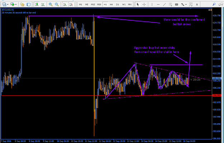Screen dimensions: 224x143
Task: Click the '16 Sep 04:00' time axis label
Action: point(189,141)
